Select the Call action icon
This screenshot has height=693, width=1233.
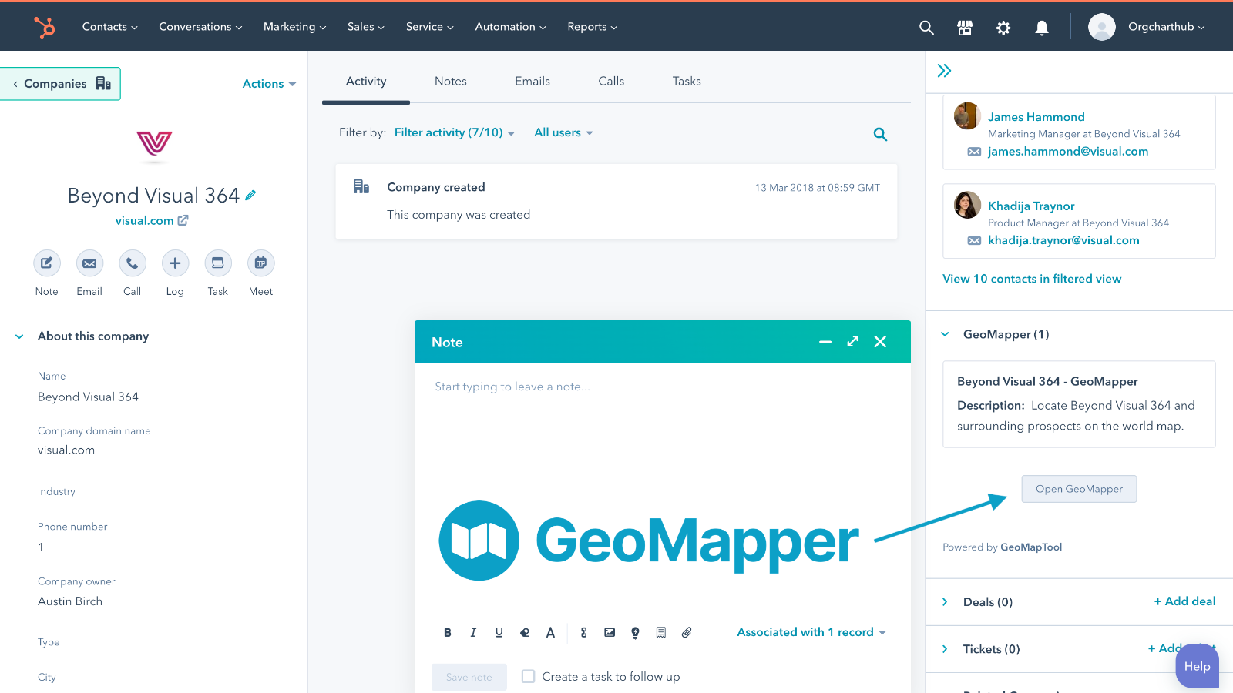pos(132,263)
